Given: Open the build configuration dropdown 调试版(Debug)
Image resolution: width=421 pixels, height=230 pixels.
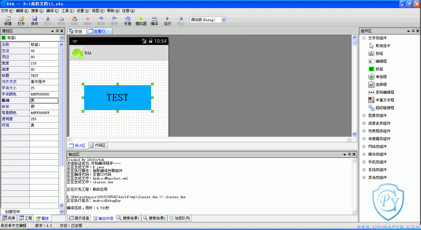Looking at the screenshot, I should [x=224, y=20].
